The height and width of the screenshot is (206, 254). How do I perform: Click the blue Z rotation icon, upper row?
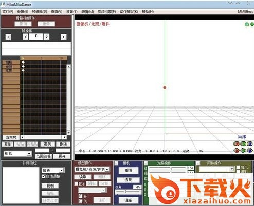pyautogui.click(x=250, y=144)
